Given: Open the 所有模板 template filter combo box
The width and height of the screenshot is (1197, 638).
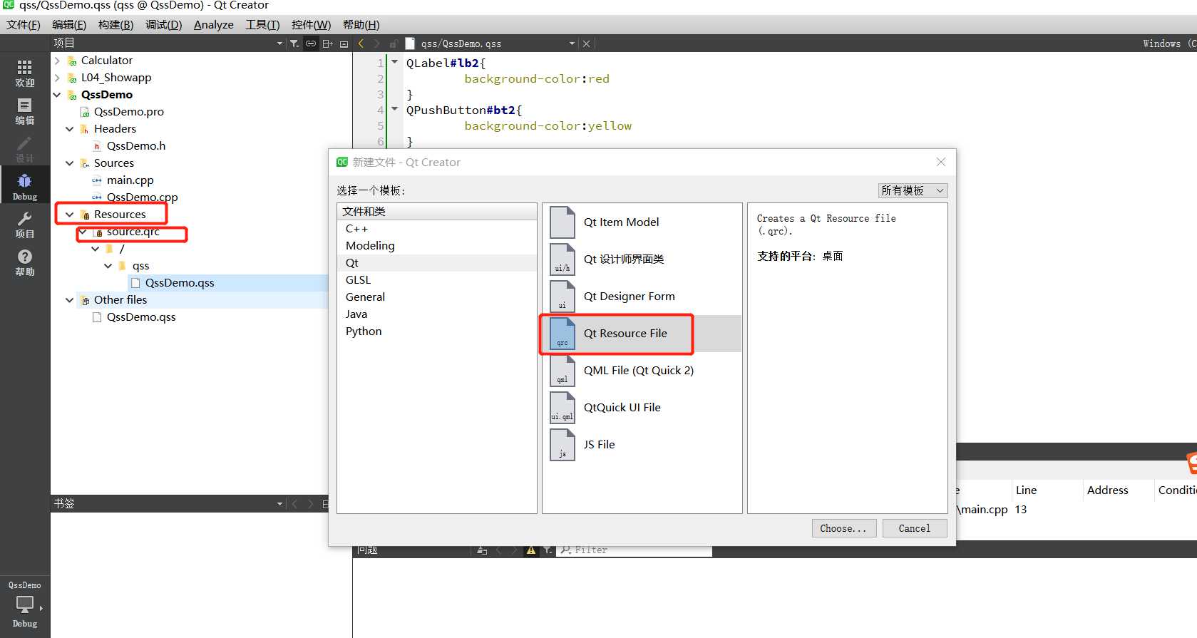Looking at the screenshot, I should point(913,190).
